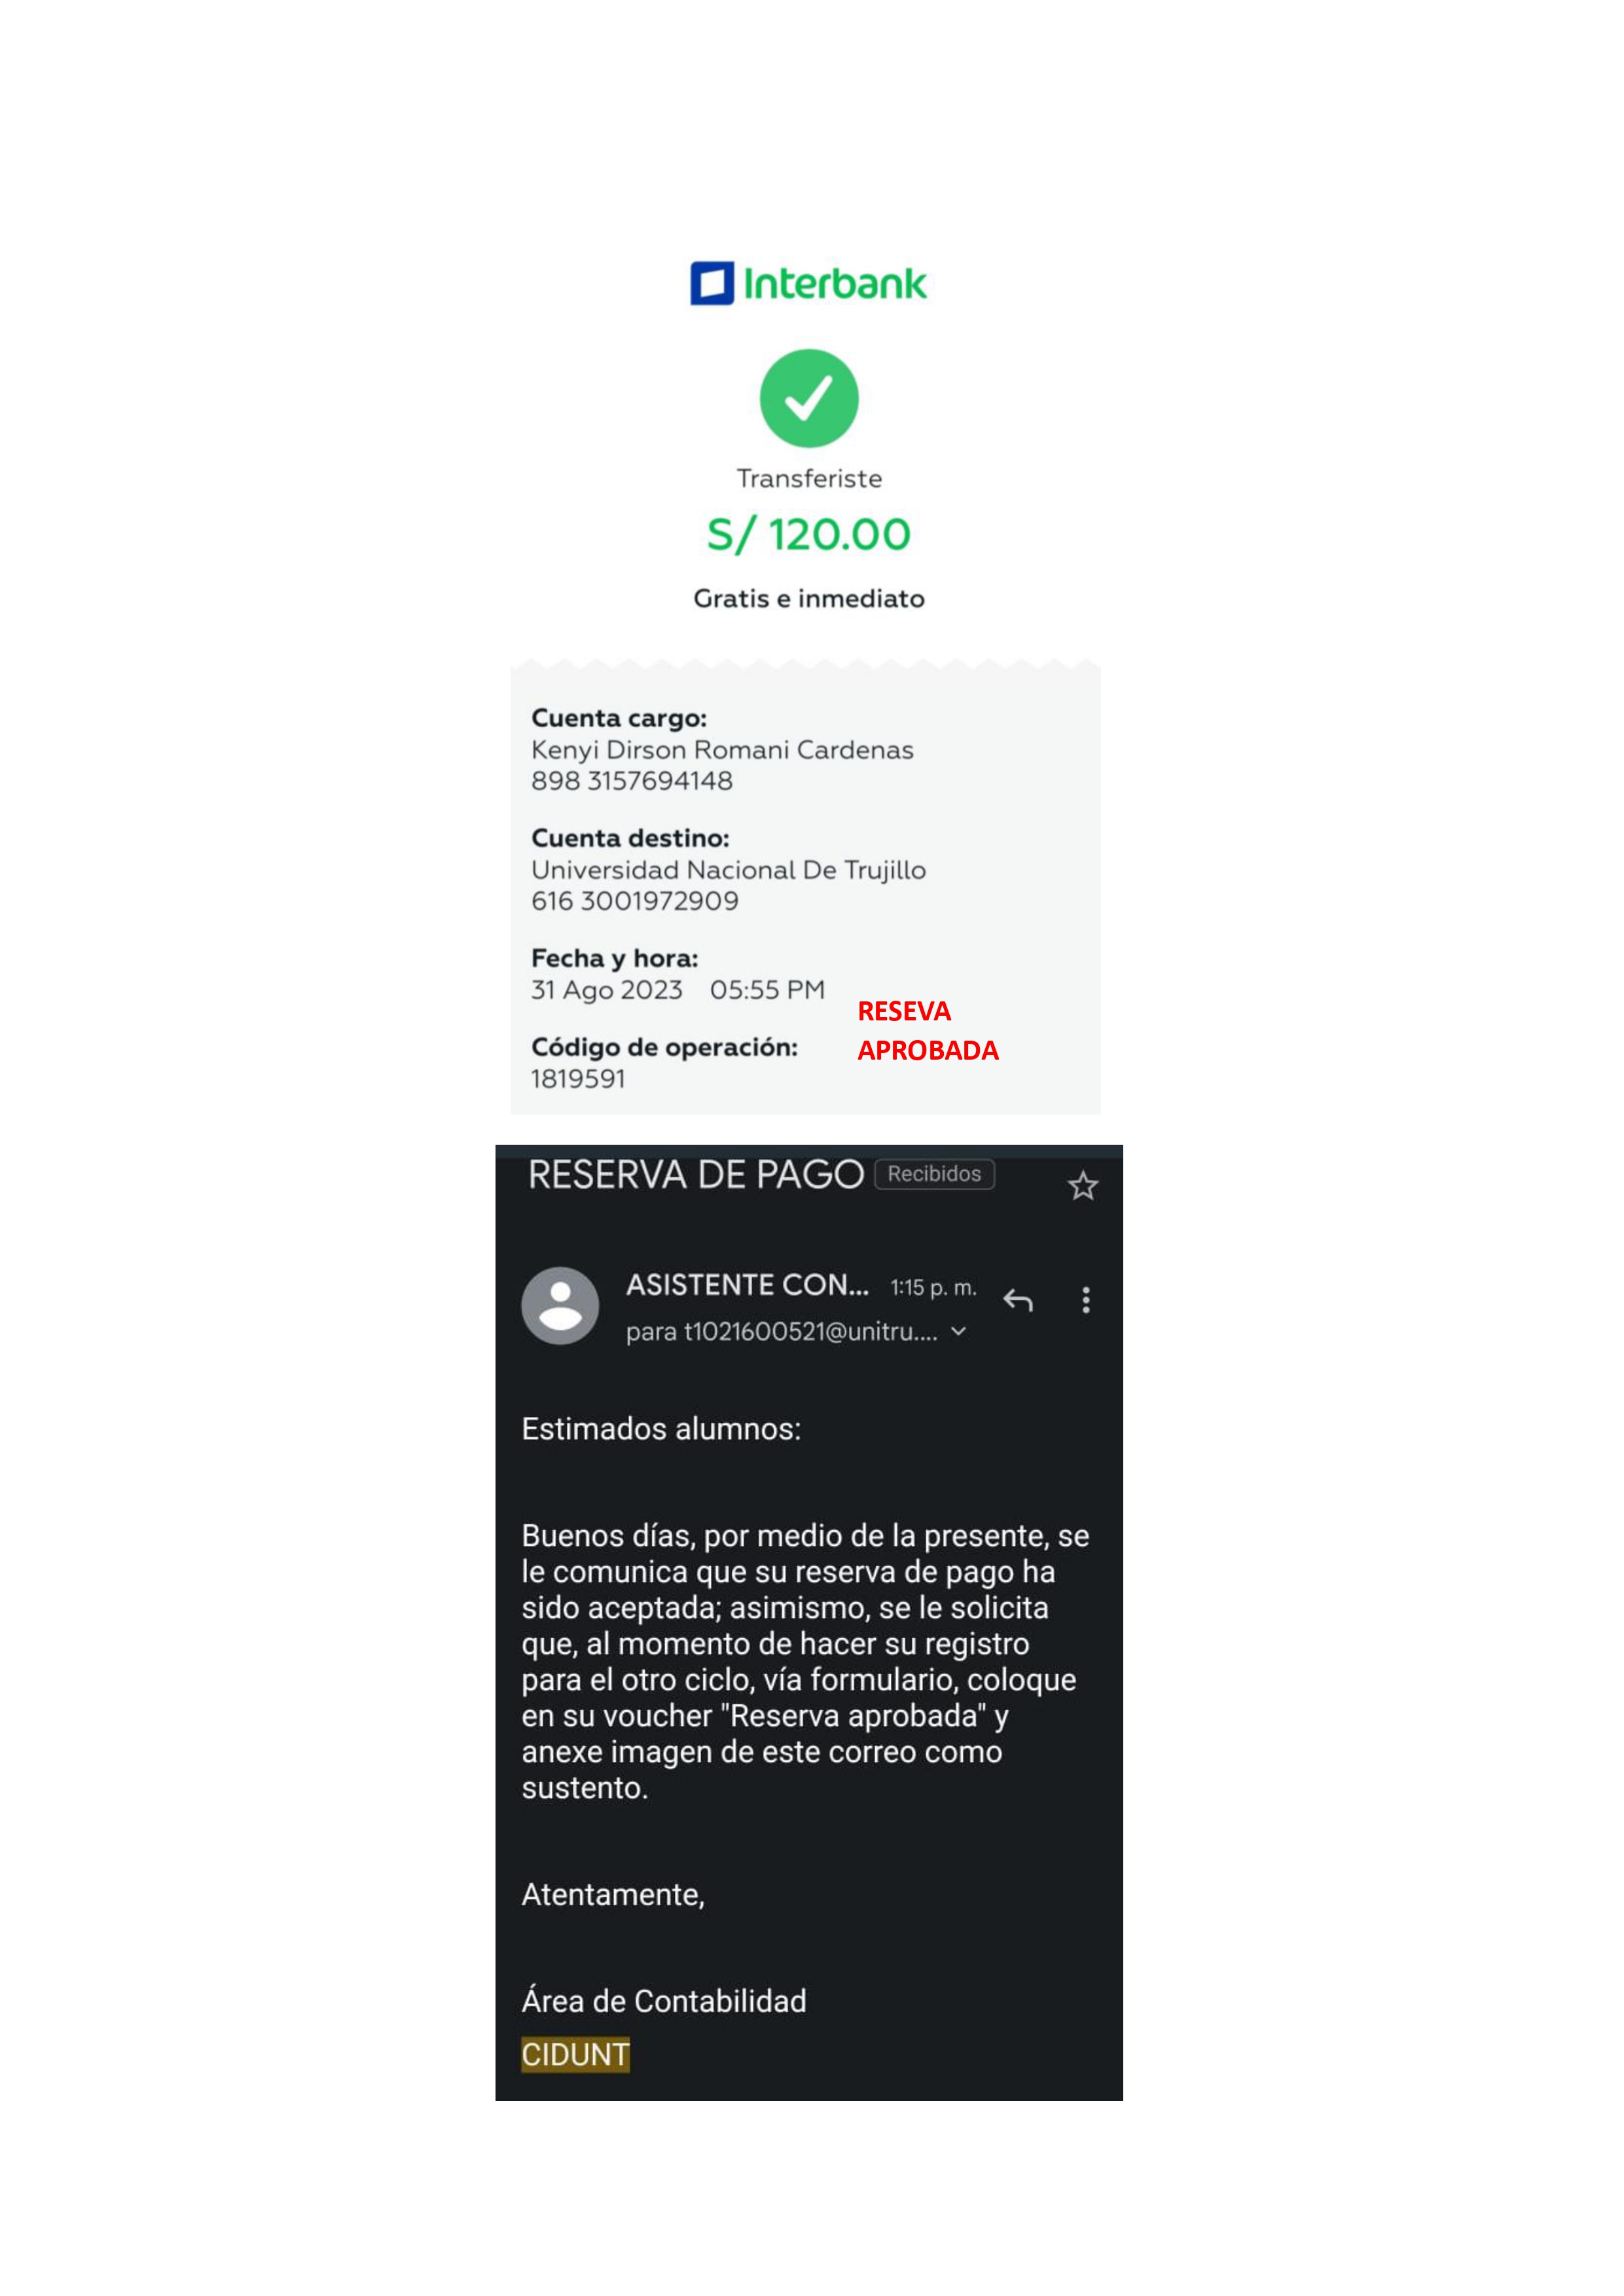Star the RESERVA DE PAGO email
This screenshot has height=2296, width=1624.
1082,1186
